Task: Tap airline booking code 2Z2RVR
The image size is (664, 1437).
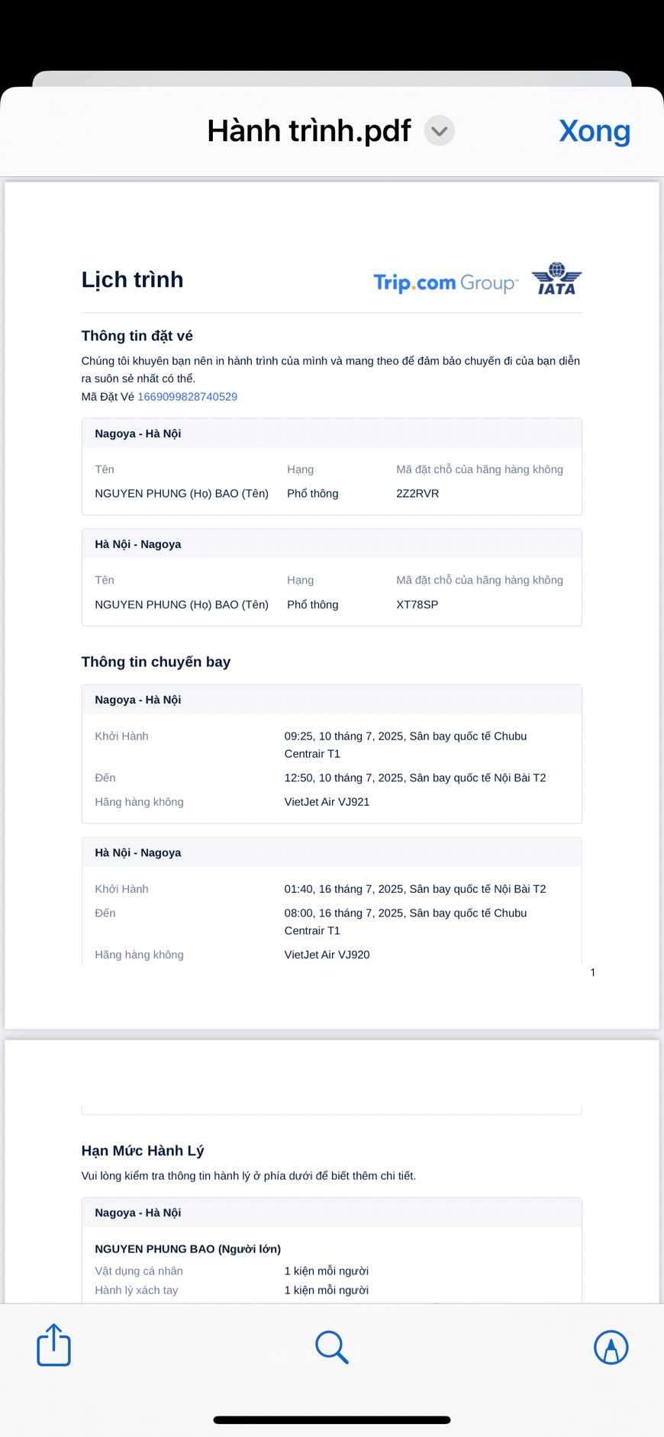Action: (417, 494)
